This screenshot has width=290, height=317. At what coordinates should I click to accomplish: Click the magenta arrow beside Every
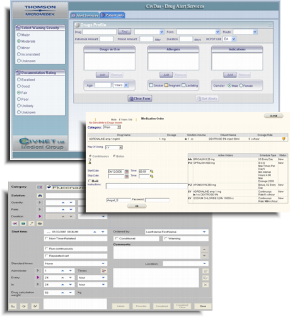click(38, 277)
